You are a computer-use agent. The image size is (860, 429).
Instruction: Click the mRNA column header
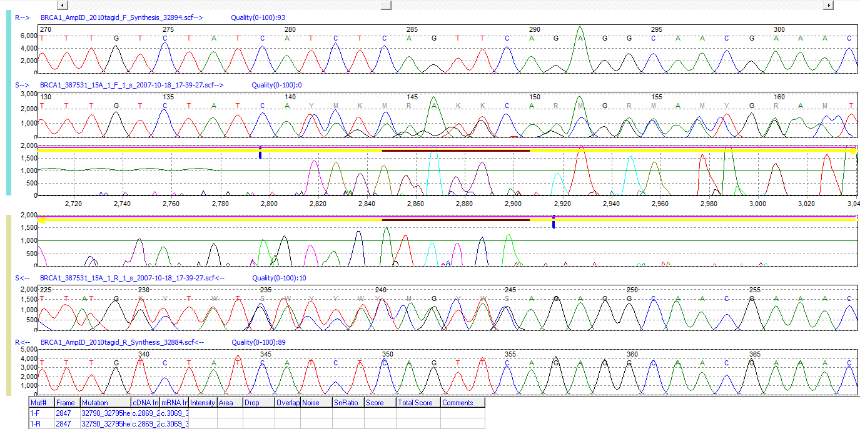[x=175, y=403]
